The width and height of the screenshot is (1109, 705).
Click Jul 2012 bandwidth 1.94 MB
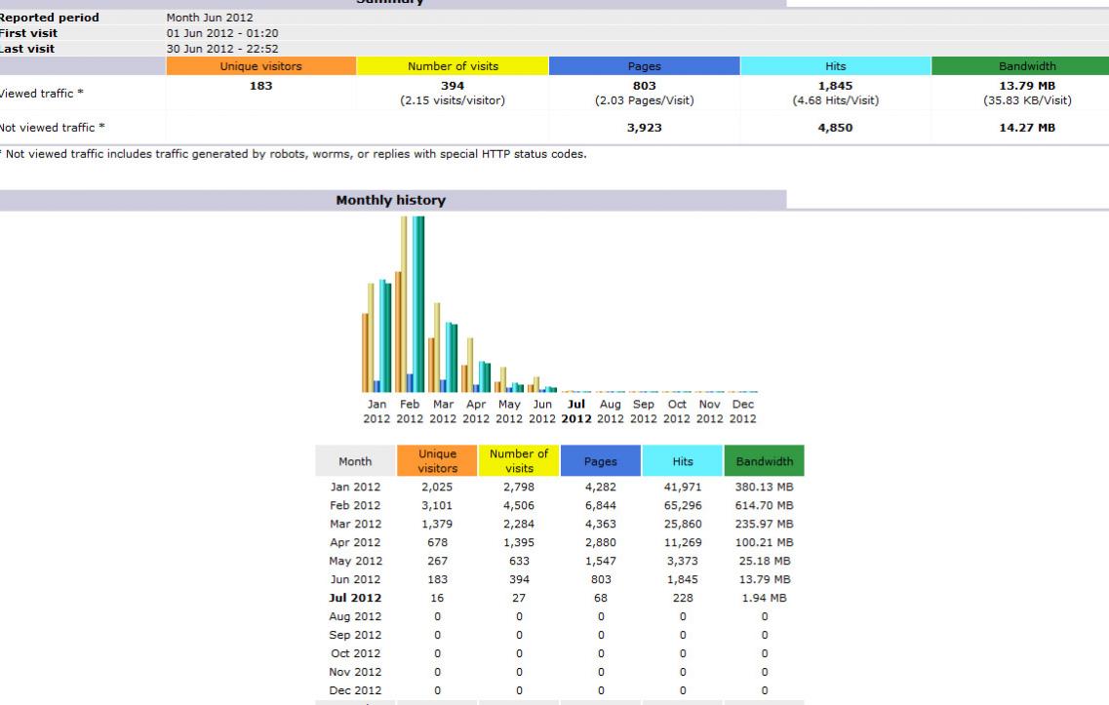(x=765, y=598)
